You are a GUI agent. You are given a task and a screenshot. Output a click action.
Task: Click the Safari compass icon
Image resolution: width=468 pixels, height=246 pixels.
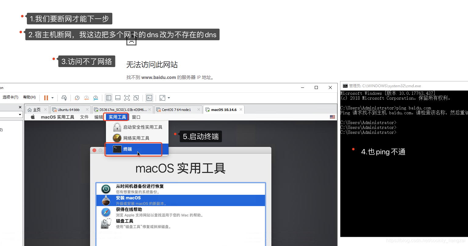click(106, 212)
